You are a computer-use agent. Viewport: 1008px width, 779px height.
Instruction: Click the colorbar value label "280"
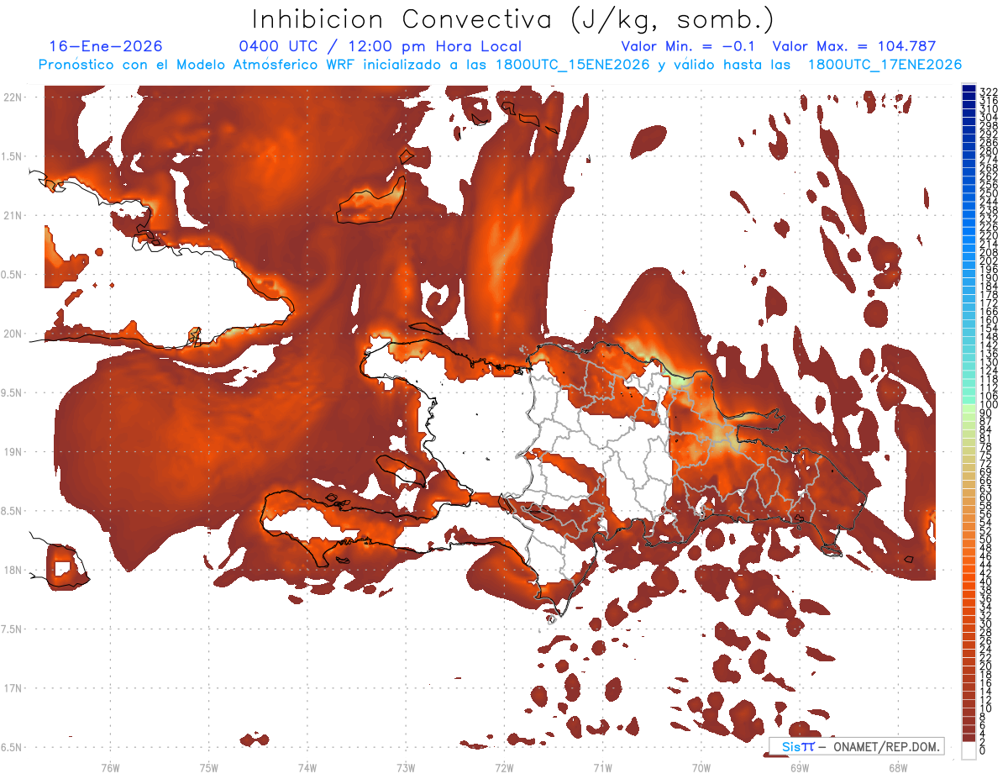989,150
